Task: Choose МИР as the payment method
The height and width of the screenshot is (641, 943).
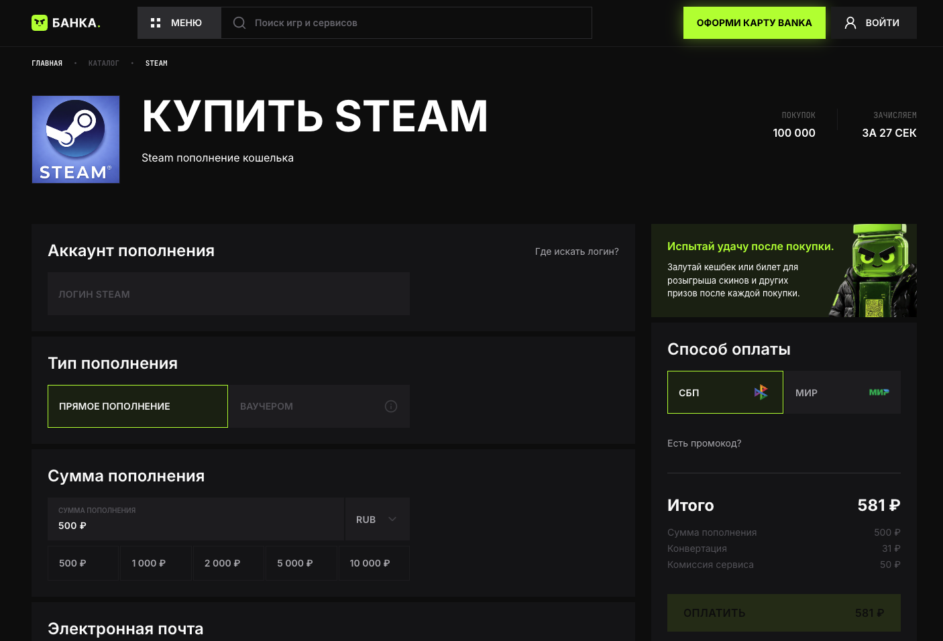Action: click(x=842, y=392)
